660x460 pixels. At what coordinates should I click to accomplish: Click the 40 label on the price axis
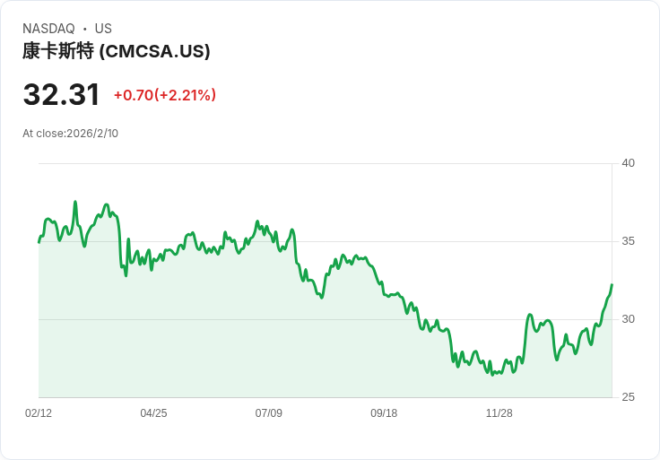point(628,163)
